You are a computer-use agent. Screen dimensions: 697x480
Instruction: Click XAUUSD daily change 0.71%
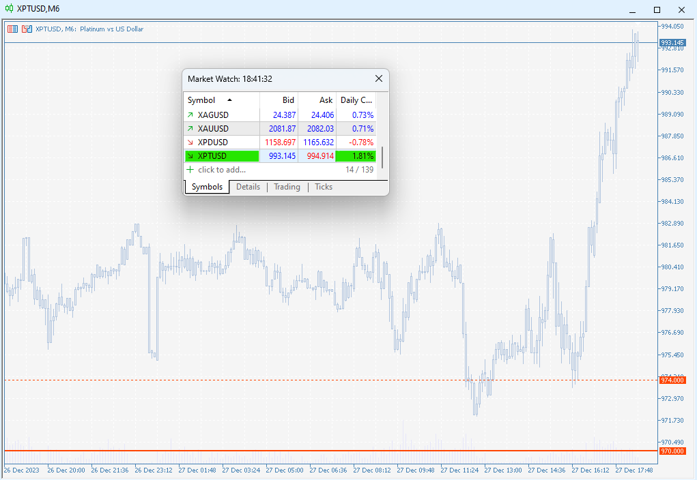pyautogui.click(x=362, y=129)
